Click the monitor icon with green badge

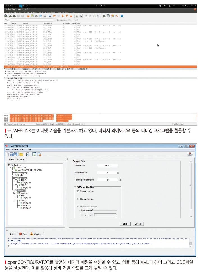(34, 154)
